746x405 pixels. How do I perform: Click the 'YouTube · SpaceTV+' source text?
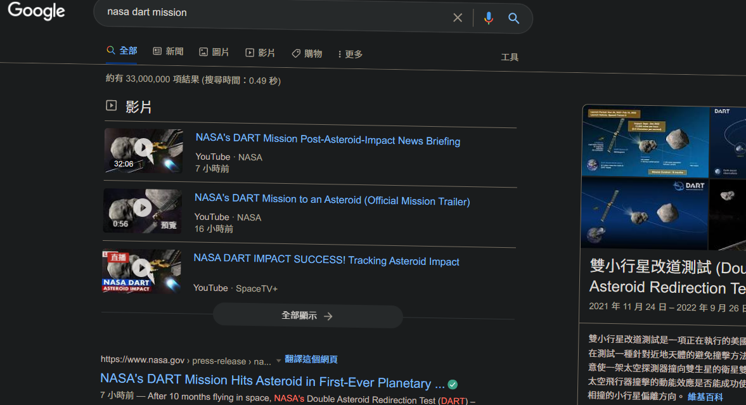pos(235,288)
